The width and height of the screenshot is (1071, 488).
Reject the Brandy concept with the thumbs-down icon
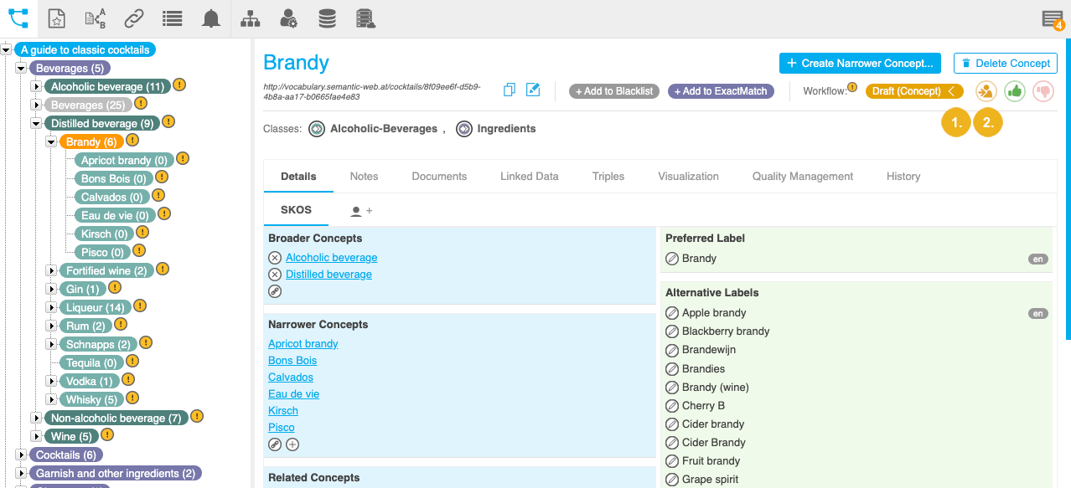tap(1043, 90)
